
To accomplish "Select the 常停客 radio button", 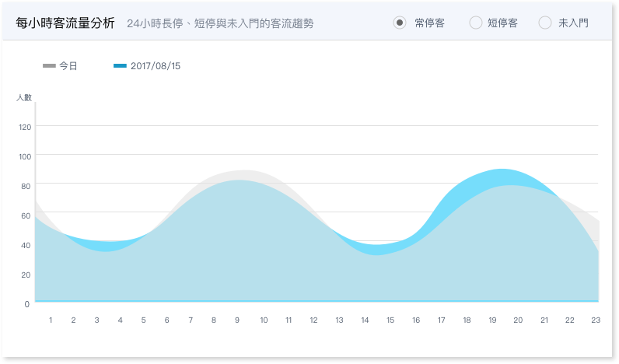I will tap(400, 23).
